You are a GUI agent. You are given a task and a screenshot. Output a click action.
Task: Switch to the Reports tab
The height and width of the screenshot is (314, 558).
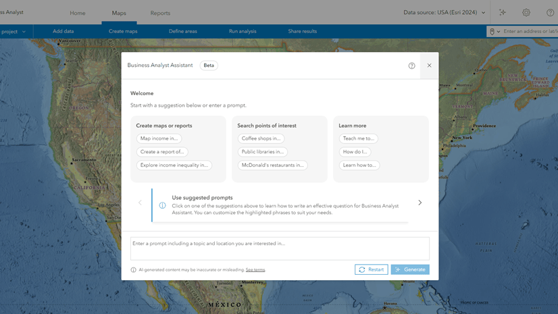point(160,13)
